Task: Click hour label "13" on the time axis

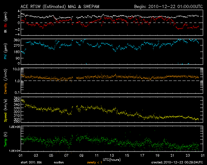Action: (x=112, y=156)
